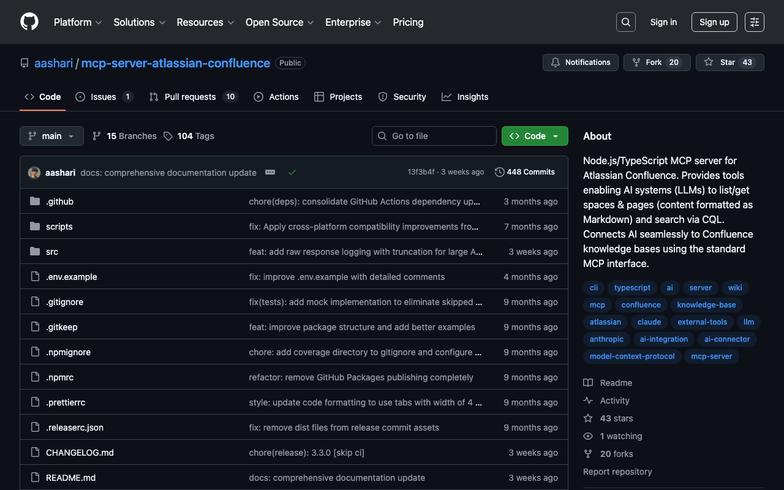This screenshot has width=784, height=490.
Task: Switch to the Issues tab
Action: pyautogui.click(x=104, y=97)
